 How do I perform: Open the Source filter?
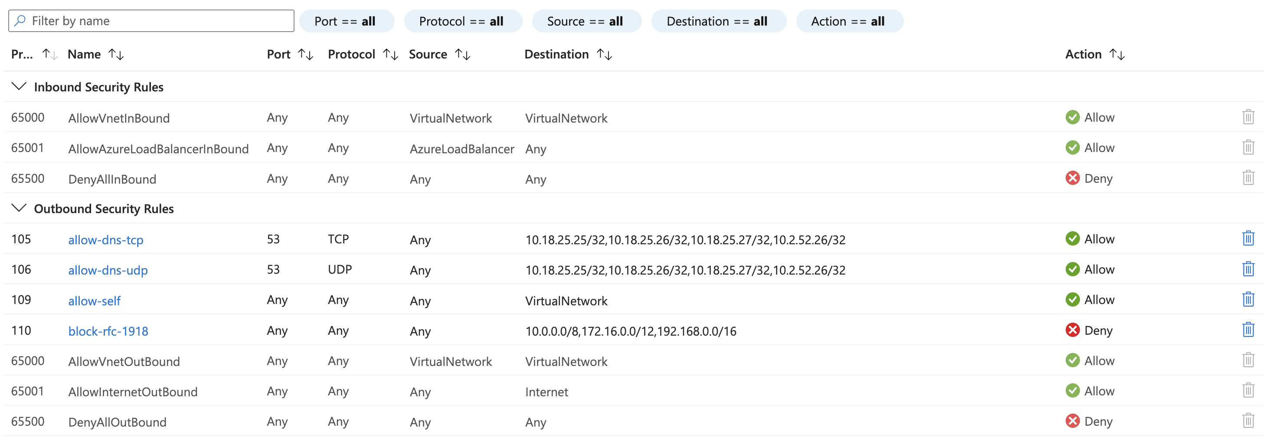tap(586, 21)
